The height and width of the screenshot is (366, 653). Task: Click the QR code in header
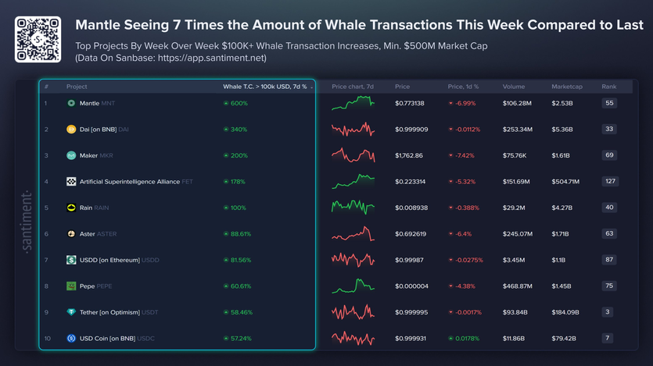38,38
